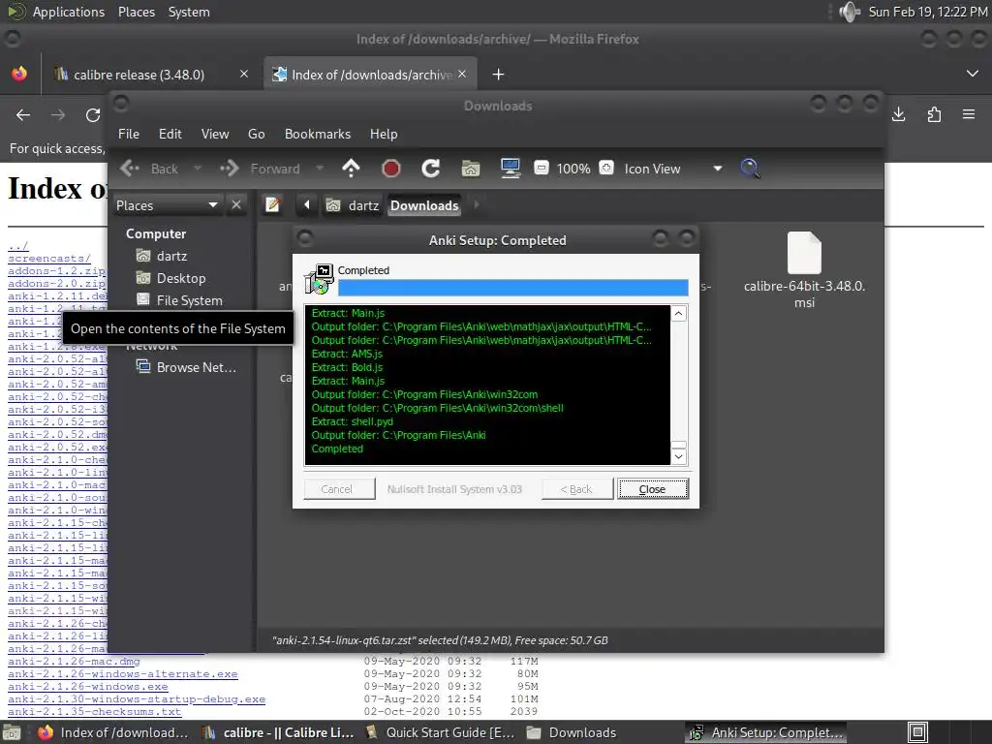Open Firefox list all tabs chevron
This screenshot has width=992, height=744.
pyautogui.click(x=973, y=74)
